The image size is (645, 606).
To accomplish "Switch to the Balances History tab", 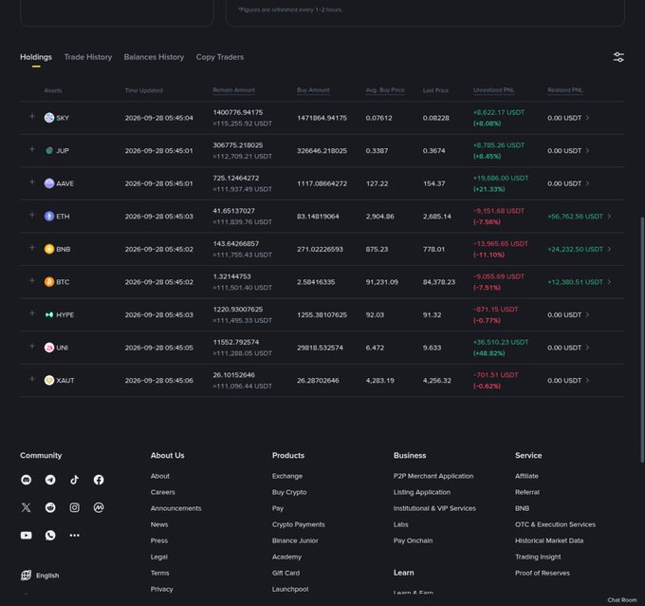I will pos(154,57).
